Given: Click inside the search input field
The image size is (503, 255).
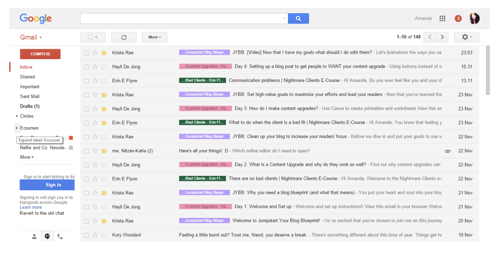Looking at the screenshot, I should [x=180, y=18].
